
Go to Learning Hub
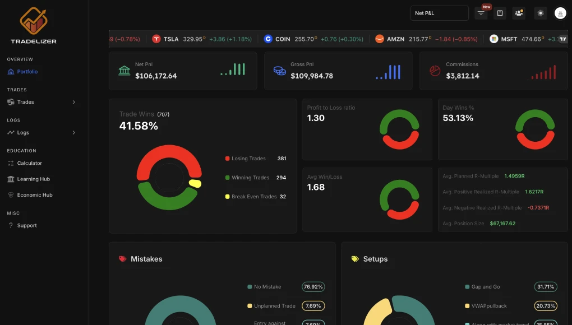(33, 179)
